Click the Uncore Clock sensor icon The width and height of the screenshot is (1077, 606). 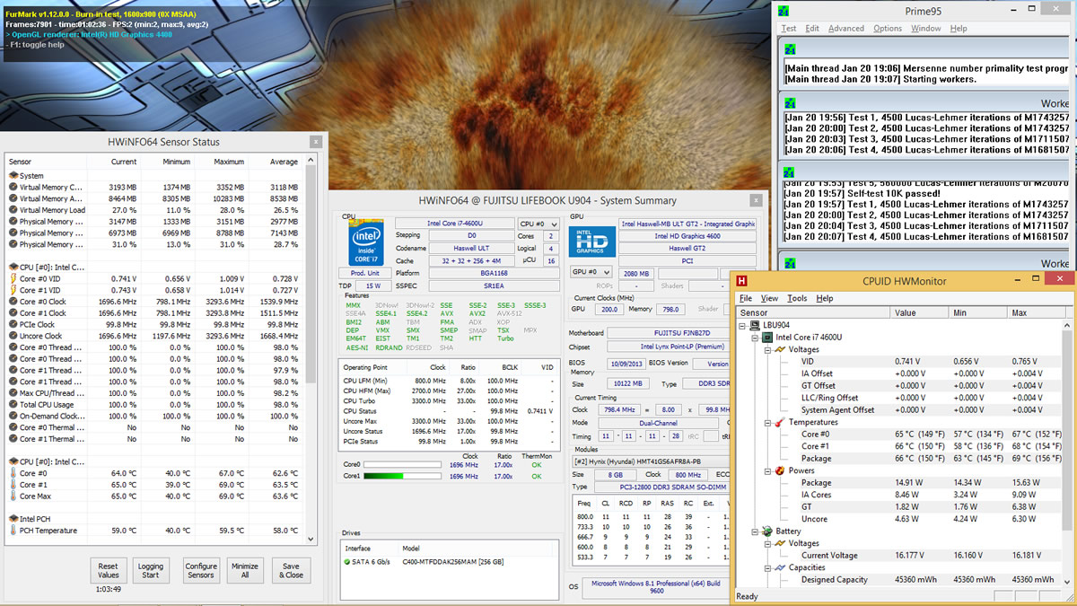[13, 336]
